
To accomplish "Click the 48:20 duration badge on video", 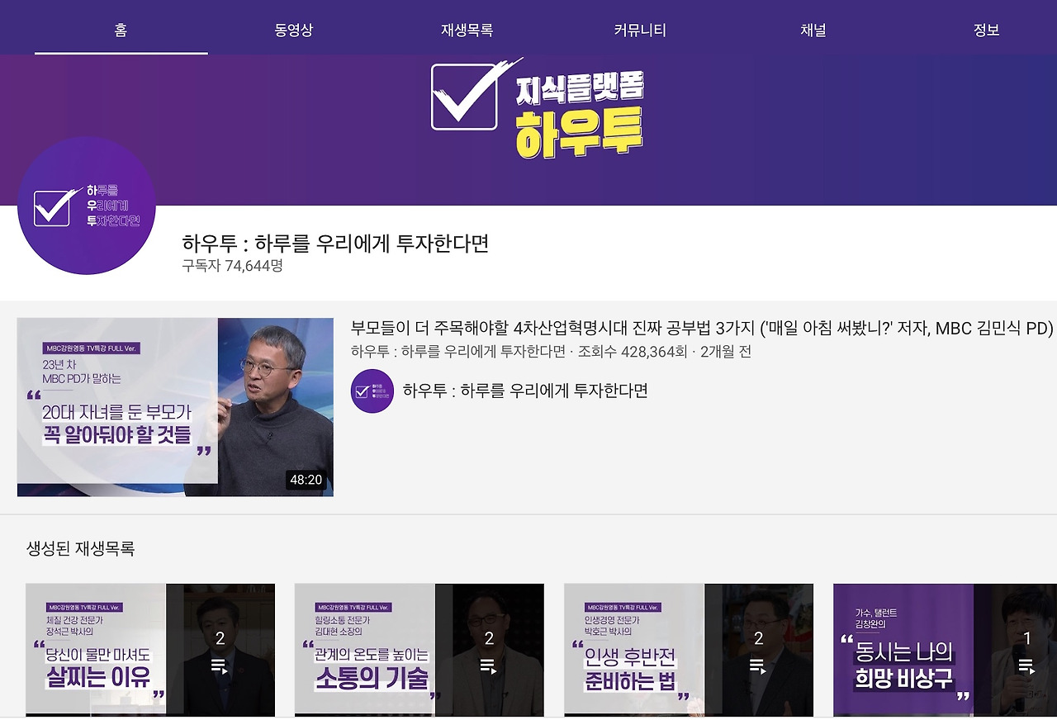I will 306,480.
